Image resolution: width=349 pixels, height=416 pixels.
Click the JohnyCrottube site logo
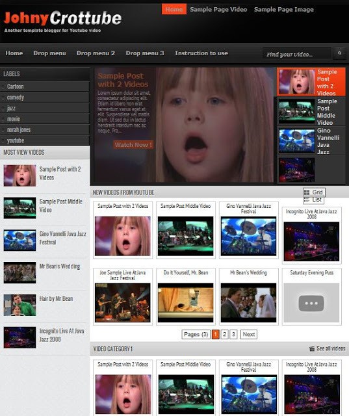pos(62,18)
